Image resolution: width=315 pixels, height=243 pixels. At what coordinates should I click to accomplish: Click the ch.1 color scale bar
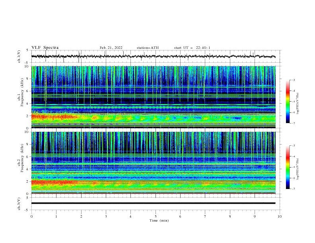(x=288, y=102)
